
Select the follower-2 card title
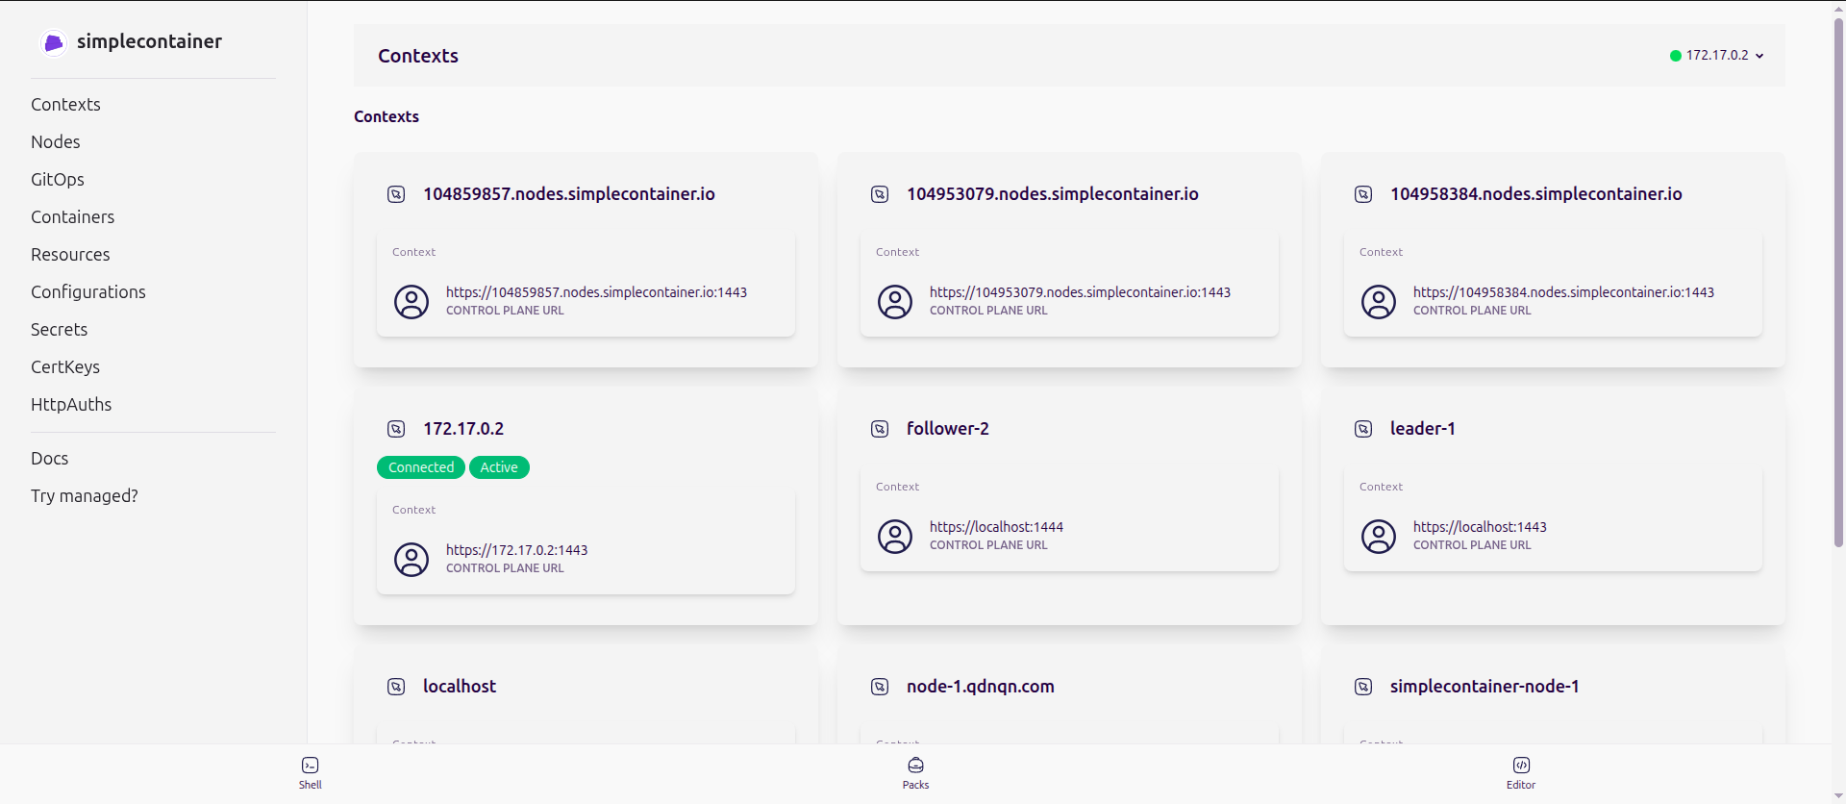[x=948, y=429]
